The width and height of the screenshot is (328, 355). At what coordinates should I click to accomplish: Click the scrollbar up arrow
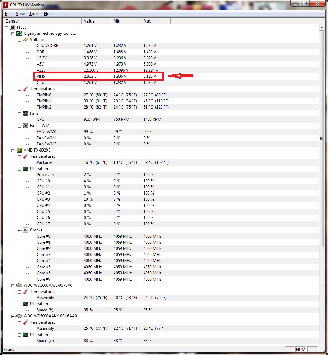[322, 27]
